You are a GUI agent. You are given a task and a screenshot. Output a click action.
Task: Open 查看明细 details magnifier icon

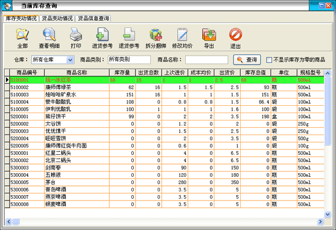(49, 34)
